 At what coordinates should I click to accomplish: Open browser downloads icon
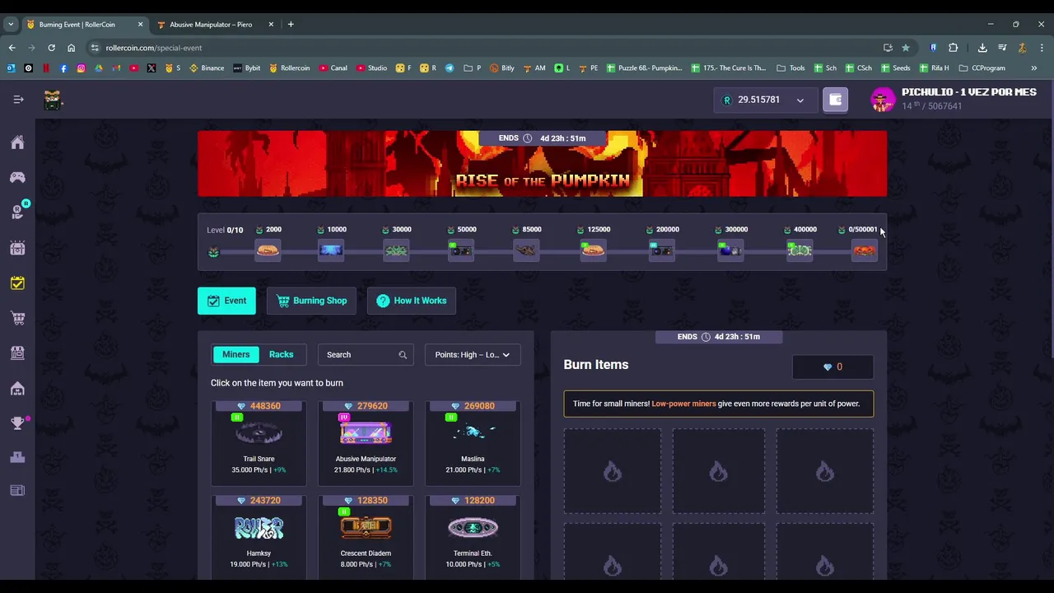pyautogui.click(x=982, y=48)
